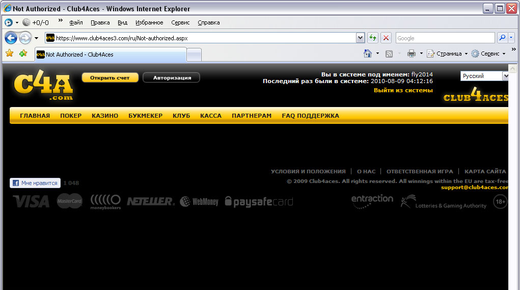Click the VISA payment logo
520x290 pixels.
click(31, 201)
